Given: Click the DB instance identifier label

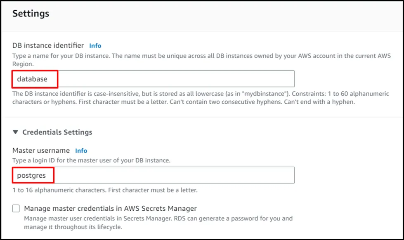Looking at the screenshot, I should [x=48, y=45].
